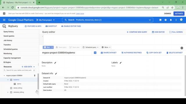This screenshot has width=186, height=104.
Task: Open the Schedule query dropdown
Action: (90, 47)
